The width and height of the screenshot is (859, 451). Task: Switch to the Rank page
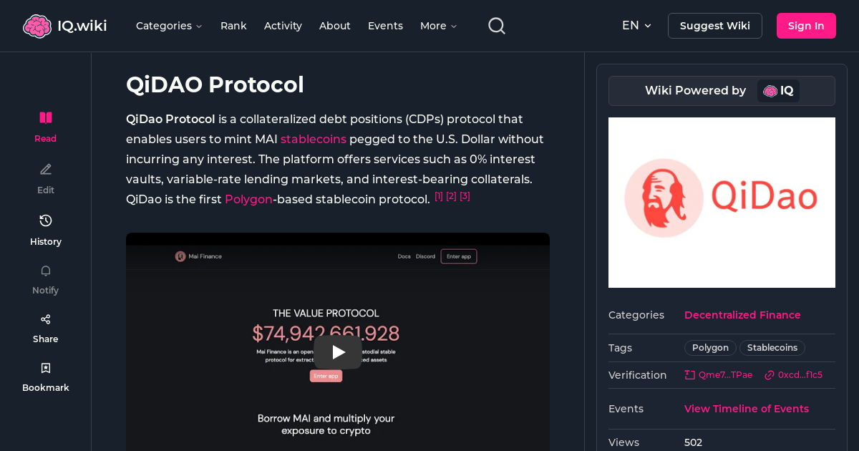tap(233, 25)
